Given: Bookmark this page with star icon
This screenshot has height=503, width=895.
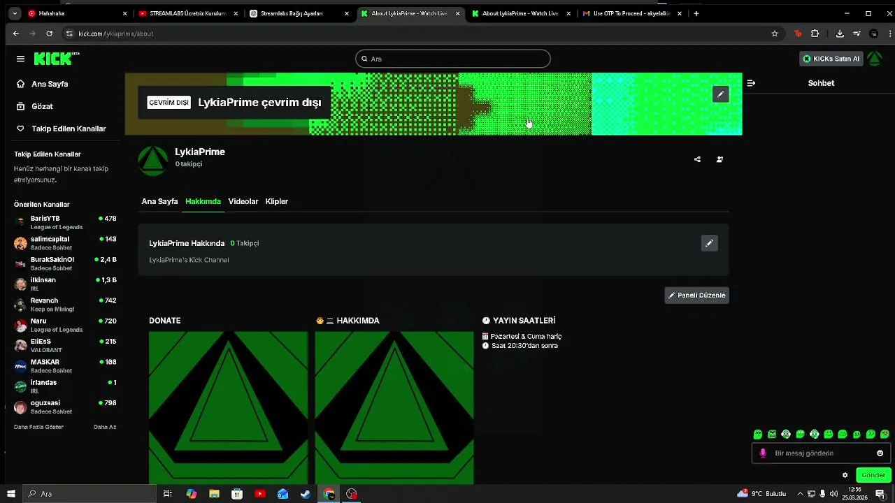Looking at the screenshot, I should (775, 34).
